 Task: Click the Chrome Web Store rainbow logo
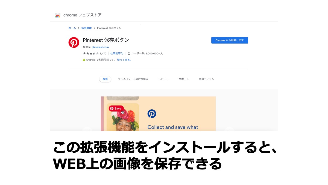coord(58,15)
